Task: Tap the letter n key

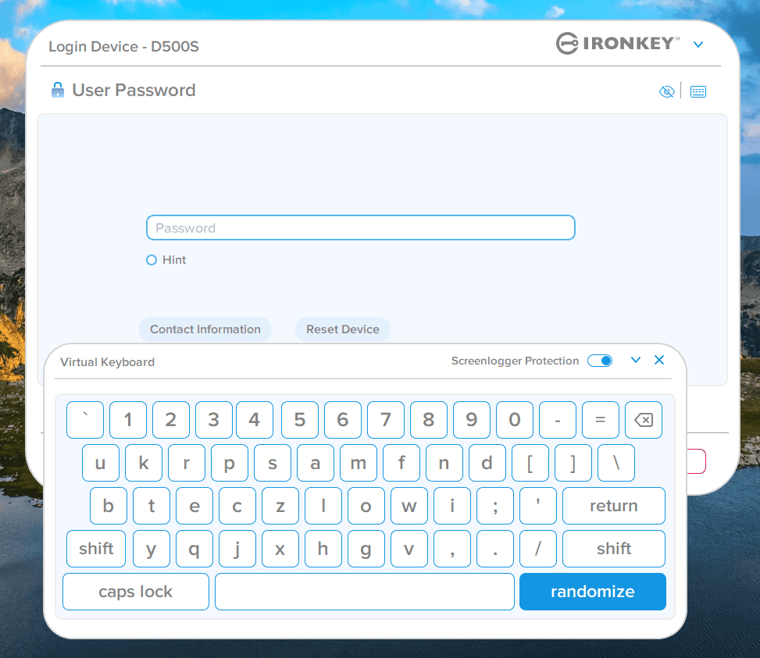Action: (x=444, y=463)
